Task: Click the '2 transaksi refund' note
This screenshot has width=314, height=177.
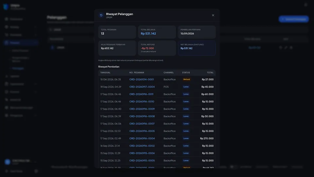Action: (x=148, y=51)
